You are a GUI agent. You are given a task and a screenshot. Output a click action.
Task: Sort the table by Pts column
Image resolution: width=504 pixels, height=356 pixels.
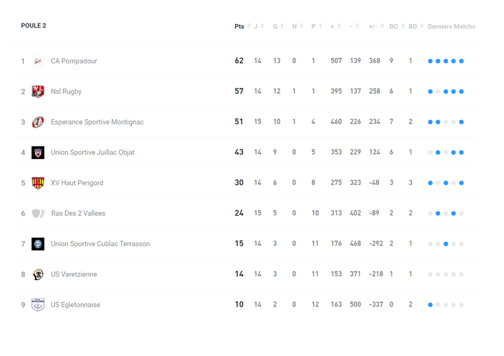(242, 26)
